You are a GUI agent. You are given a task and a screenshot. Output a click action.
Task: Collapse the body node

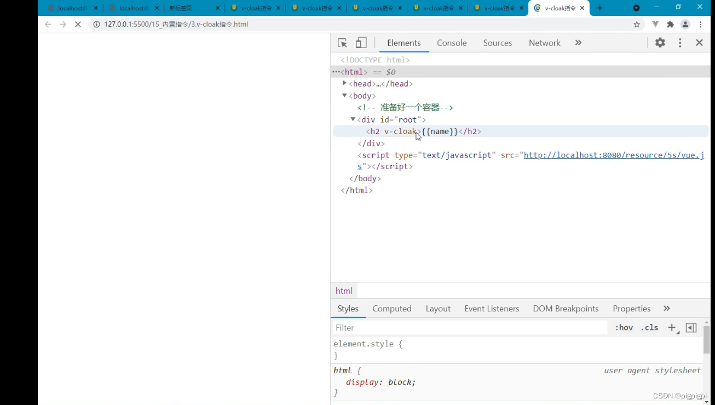click(x=344, y=95)
